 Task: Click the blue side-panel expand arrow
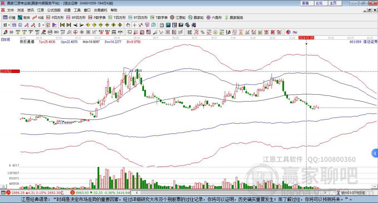pyautogui.click(x=375, y=153)
